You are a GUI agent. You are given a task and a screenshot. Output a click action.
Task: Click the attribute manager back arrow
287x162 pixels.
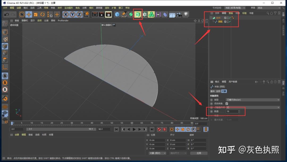coord(256,82)
